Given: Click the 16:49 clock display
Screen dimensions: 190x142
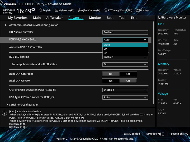Looking at the screenshot, I should click(x=24, y=11).
